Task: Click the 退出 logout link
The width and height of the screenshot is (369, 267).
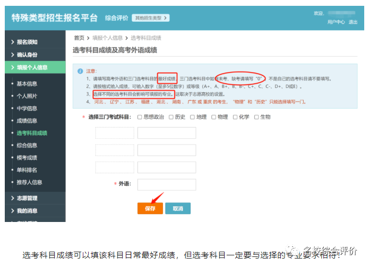Action: 353,22
